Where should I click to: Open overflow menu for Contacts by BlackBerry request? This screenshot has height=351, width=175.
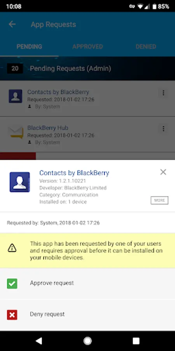tap(163, 93)
